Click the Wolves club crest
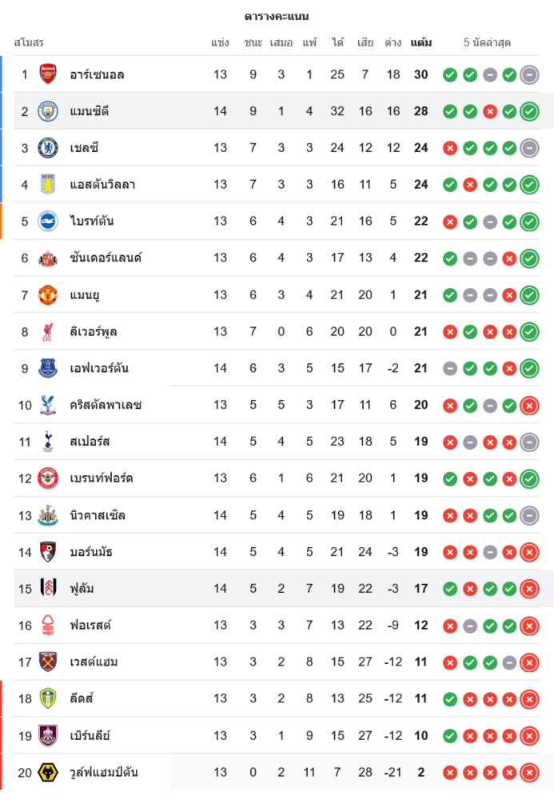 coord(49,773)
